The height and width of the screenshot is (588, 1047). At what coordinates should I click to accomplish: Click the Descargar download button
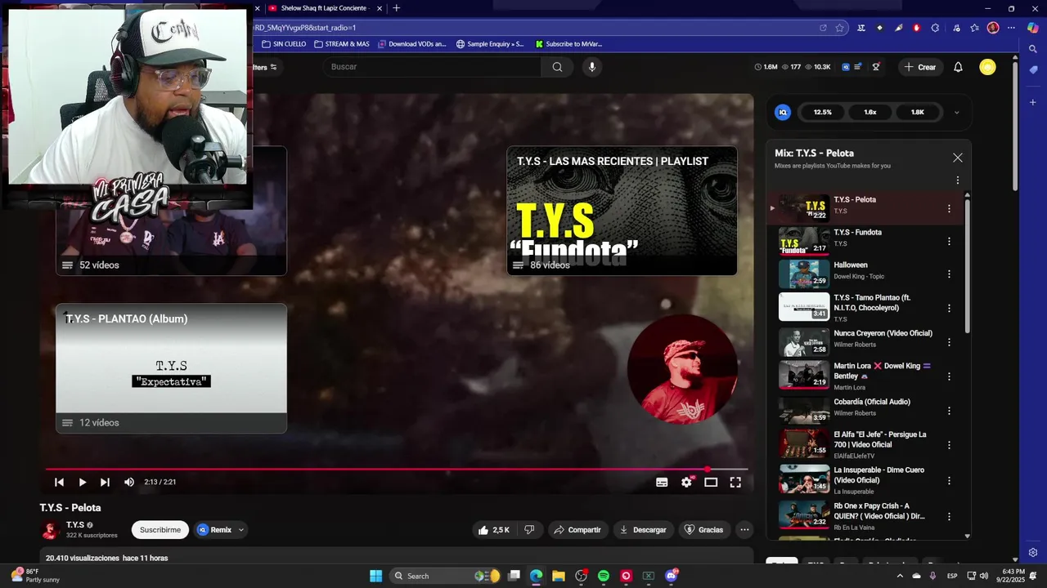tap(642, 530)
